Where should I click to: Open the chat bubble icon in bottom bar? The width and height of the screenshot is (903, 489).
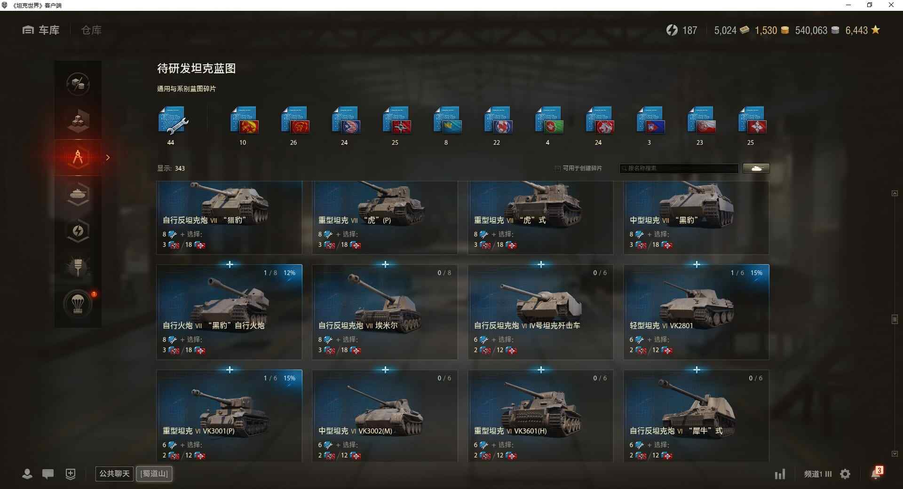(48, 474)
